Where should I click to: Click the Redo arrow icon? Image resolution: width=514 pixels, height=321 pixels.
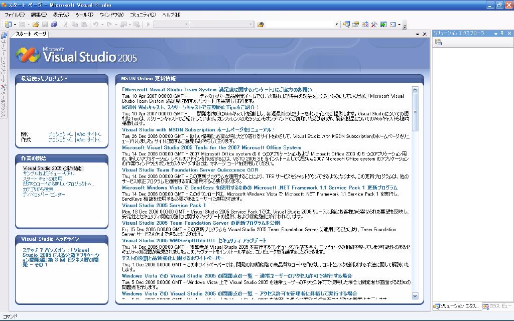[109, 25]
